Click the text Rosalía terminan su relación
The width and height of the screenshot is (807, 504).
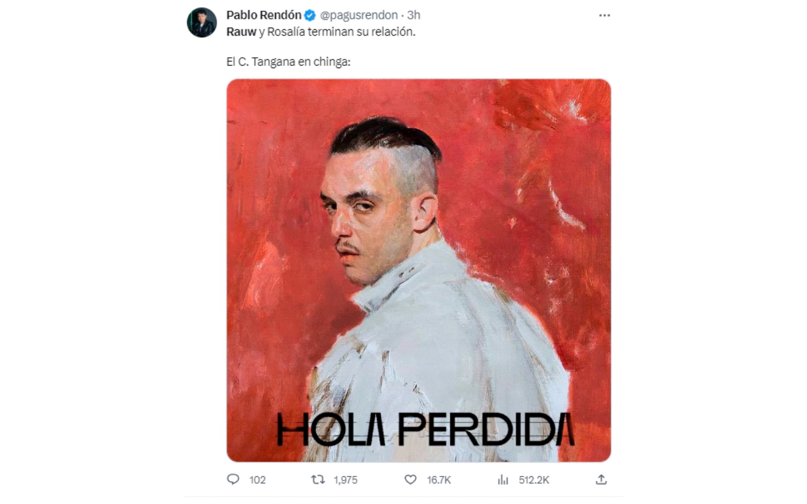pos(341,32)
